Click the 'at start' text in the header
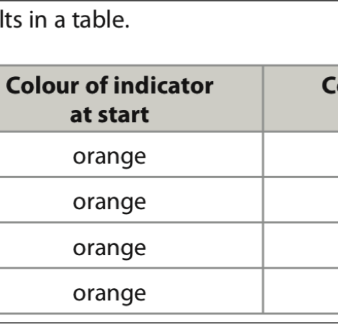This screenshot has width=338, height=324. [110, 115]
